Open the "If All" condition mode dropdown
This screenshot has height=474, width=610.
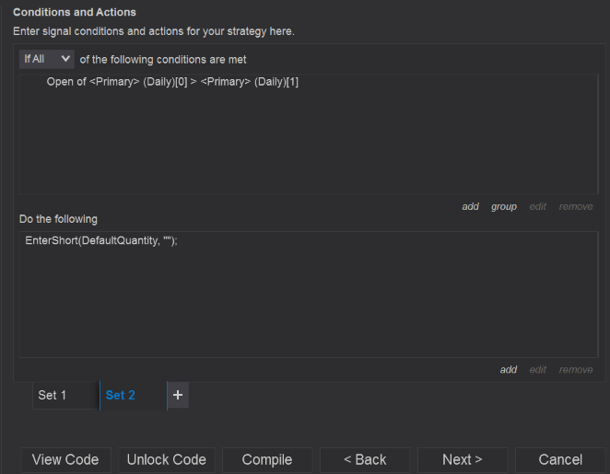pyautogui.click(x=47, y=59)
